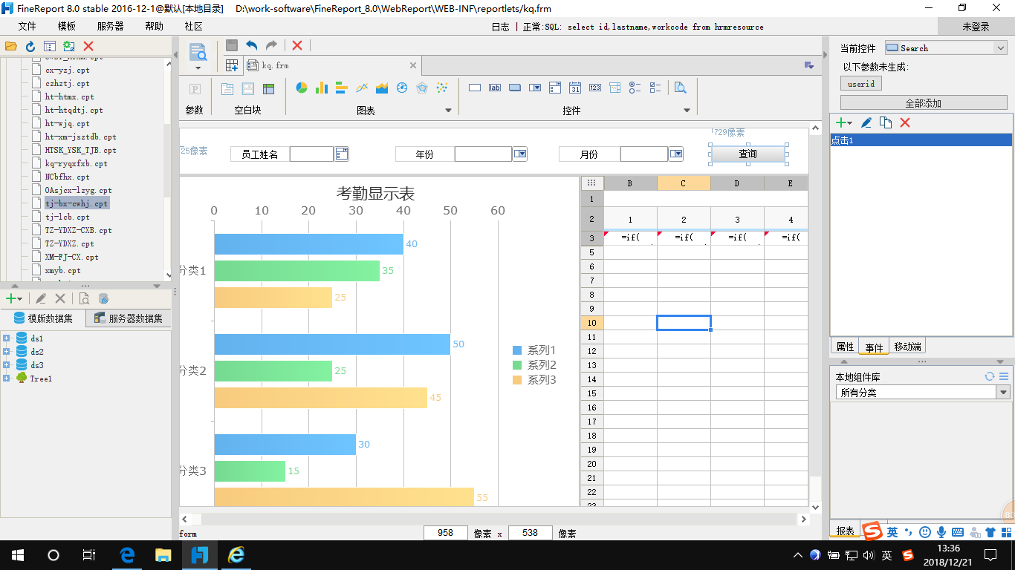Viewport: 1015px width, 570px height.
Task: Add the radio button group widget
Action: [635, 88]
